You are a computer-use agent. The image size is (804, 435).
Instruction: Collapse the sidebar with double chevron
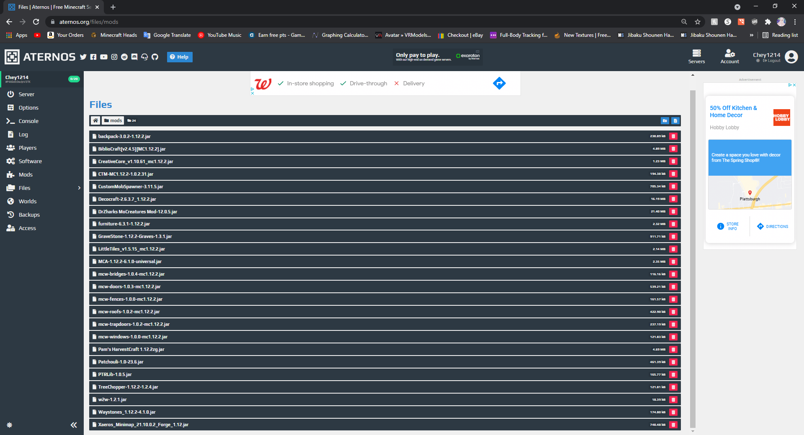tap(74, 425)
